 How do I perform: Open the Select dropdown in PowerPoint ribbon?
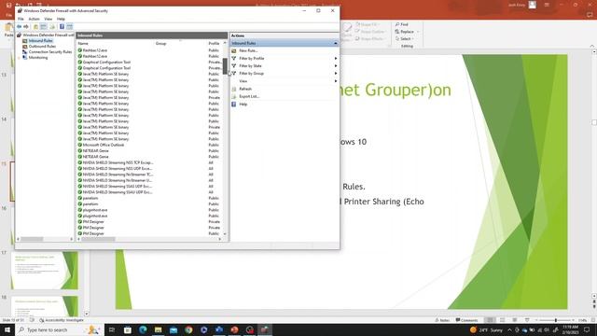tap(405, 39)
